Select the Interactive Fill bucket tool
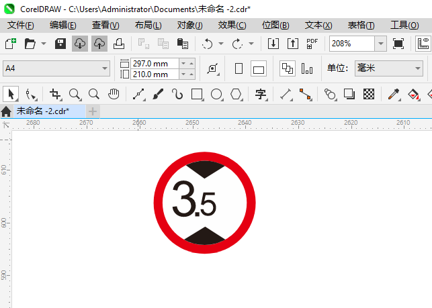432x308 pixels. click(414, 94)
